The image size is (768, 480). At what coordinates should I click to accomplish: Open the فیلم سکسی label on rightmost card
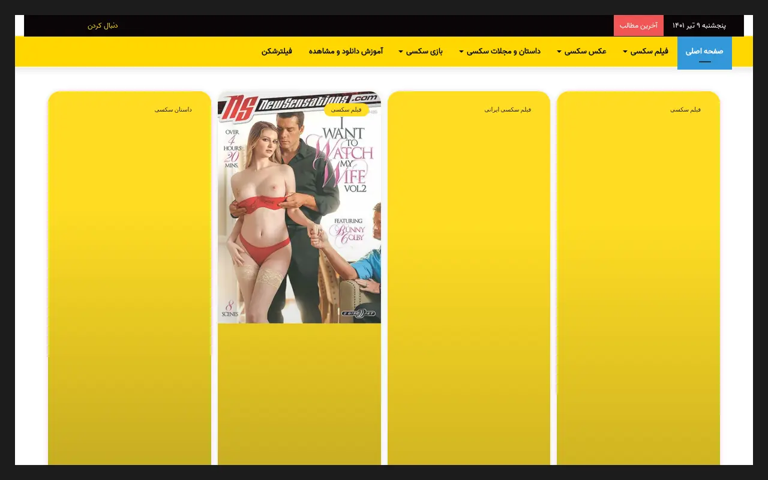point(685,110)
